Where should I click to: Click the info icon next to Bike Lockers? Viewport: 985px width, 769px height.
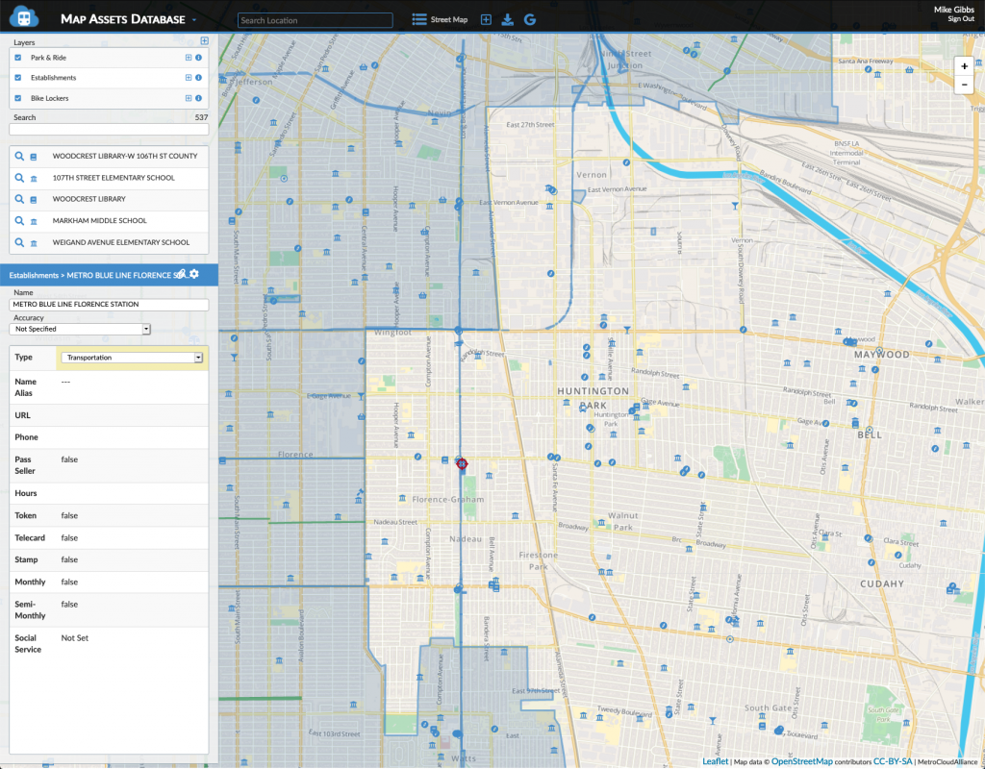(198, 97)
